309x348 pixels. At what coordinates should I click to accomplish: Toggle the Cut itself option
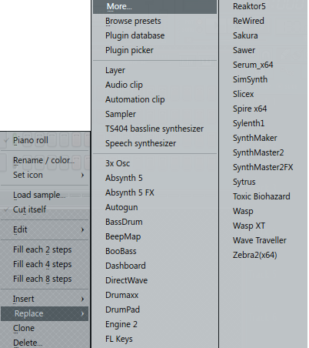(x=45, y=209)
